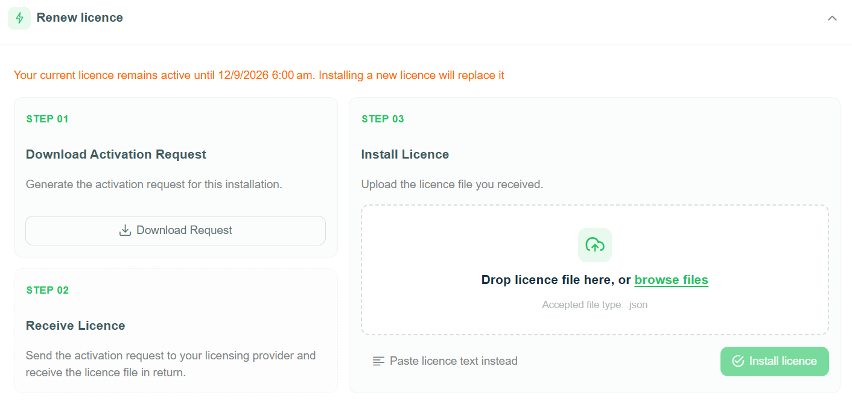Click the 'Accepted file type: .json' text
Screen dimensions: 852x404
595,305
